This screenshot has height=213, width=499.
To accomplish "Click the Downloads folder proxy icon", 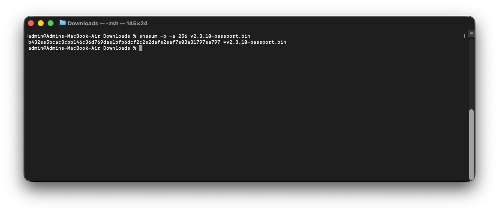I will pos(63,23).
